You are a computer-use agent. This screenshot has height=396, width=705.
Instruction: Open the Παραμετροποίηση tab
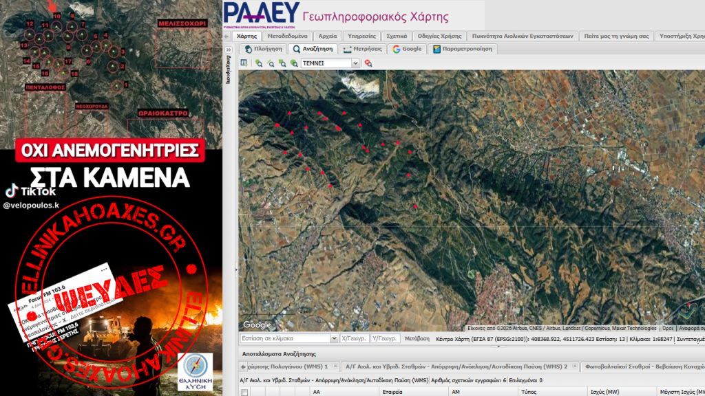463,49
